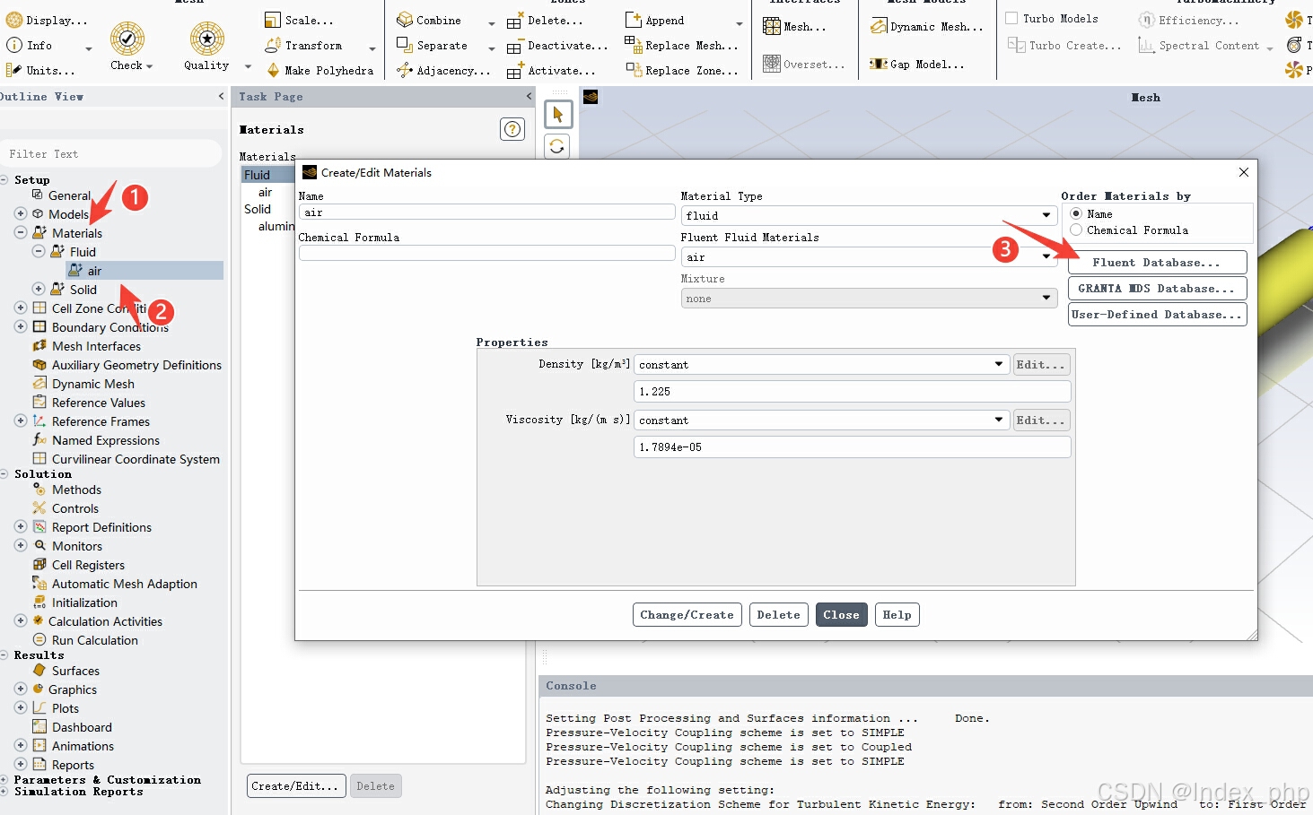The image size is (1313, 815).
Task: Expand the Models tree node
Action: 21,214
